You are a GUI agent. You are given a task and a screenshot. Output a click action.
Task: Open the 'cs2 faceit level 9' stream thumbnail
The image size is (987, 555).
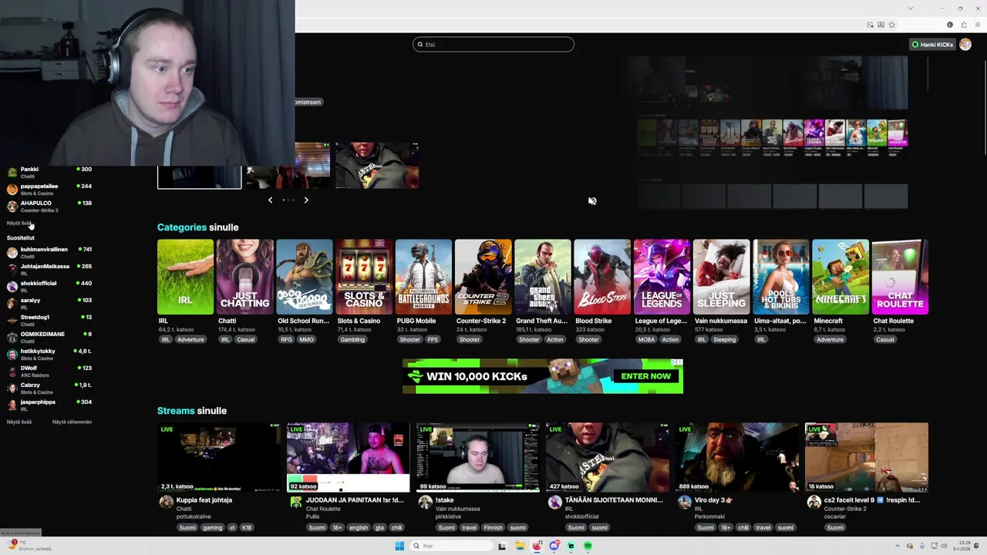click(x=867, y=457)
